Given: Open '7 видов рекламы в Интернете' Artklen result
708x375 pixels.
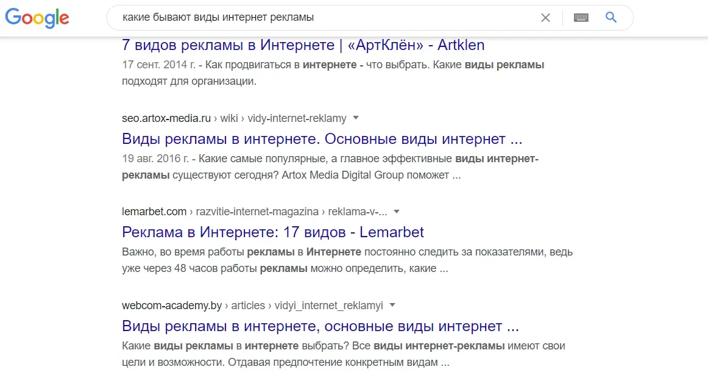Looking at the screenshot, I should (x=303, y=45).
